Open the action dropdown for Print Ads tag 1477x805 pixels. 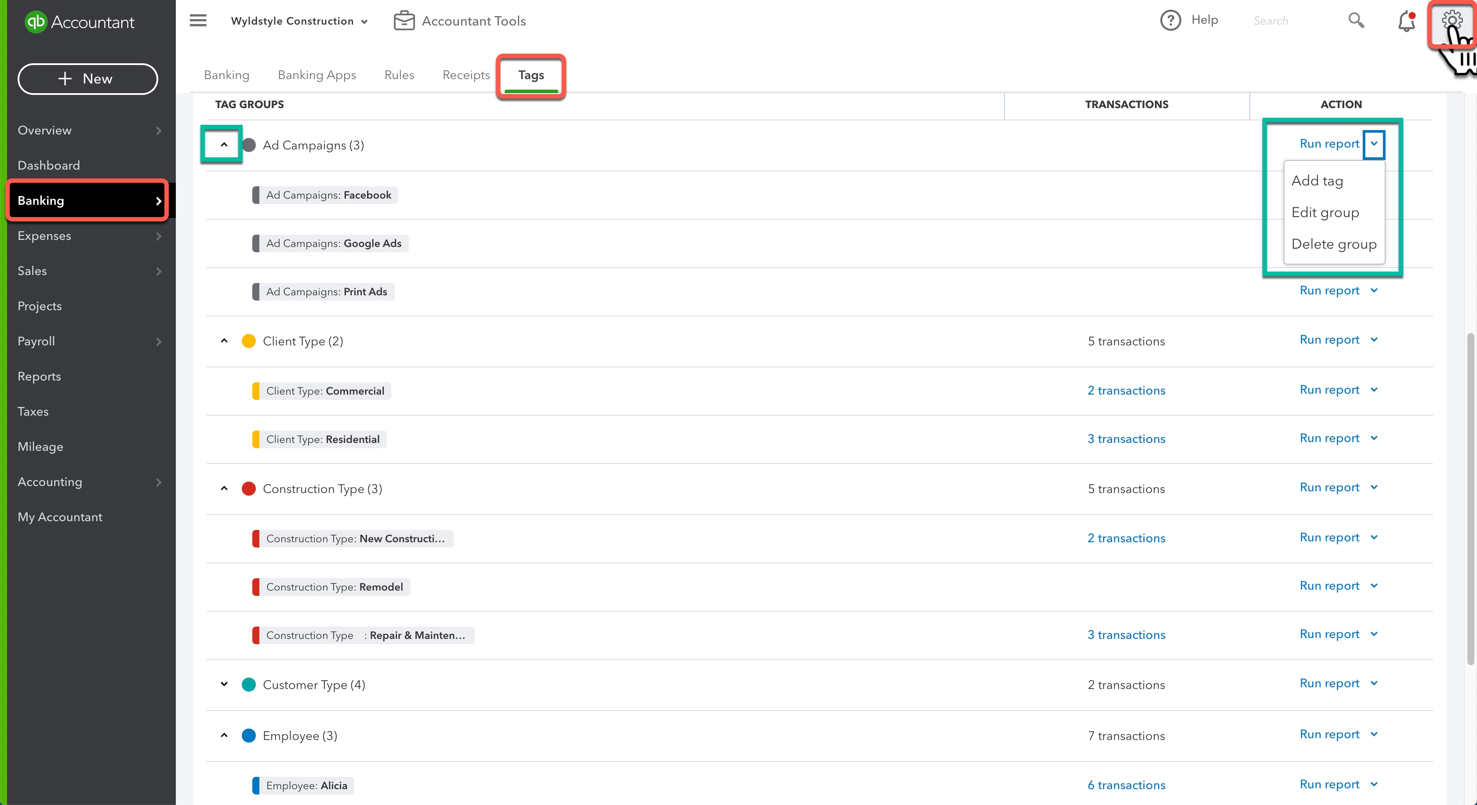(x=1375, y=290)
